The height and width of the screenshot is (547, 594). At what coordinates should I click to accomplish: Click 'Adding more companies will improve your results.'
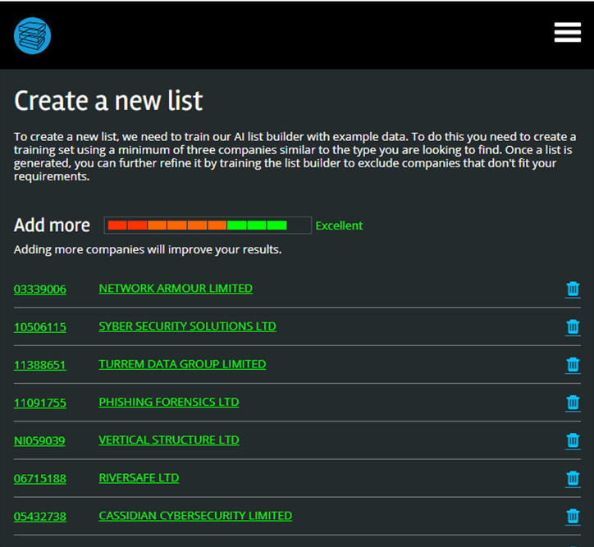148,249
